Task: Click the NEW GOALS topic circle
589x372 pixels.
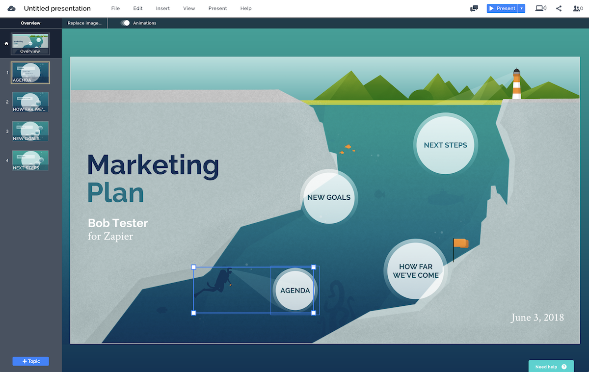Action: click(329, 197)
